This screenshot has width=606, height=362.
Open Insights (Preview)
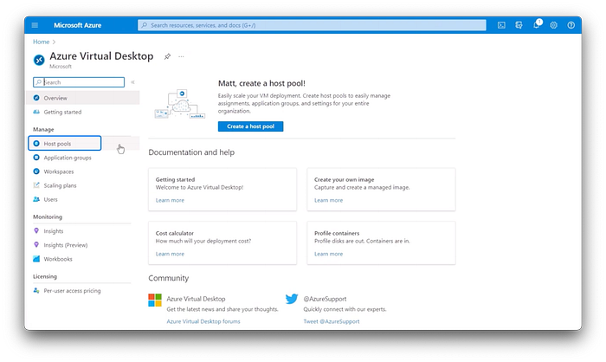pos(83,245)
